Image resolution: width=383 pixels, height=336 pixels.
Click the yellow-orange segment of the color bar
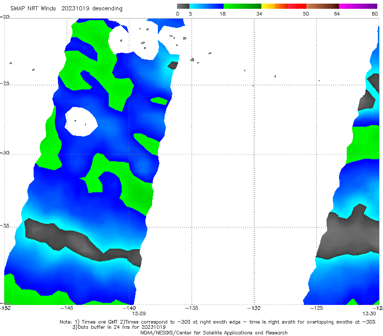pos(275,6)
